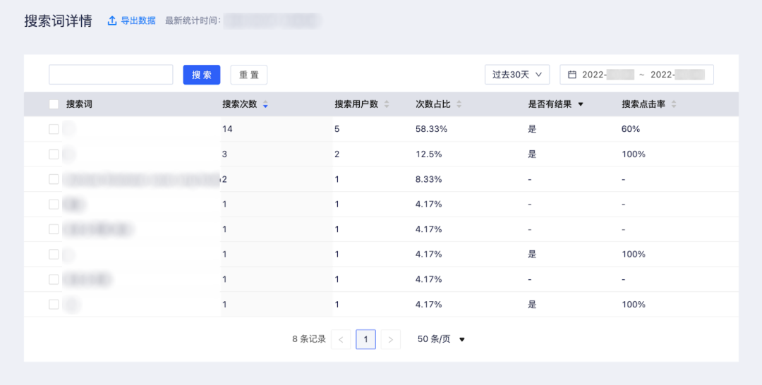Sort by 搜索用户数 column arrows
The width and height of the screenshot is (762, 385).
[x=386, y=104]
